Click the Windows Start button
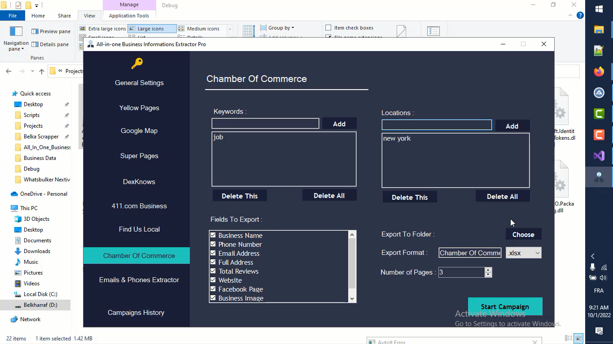The height and width of the screenshot is (344, 613). 599,9
